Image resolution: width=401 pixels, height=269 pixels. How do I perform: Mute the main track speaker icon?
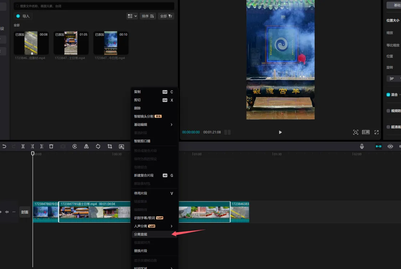pos(7,212)
